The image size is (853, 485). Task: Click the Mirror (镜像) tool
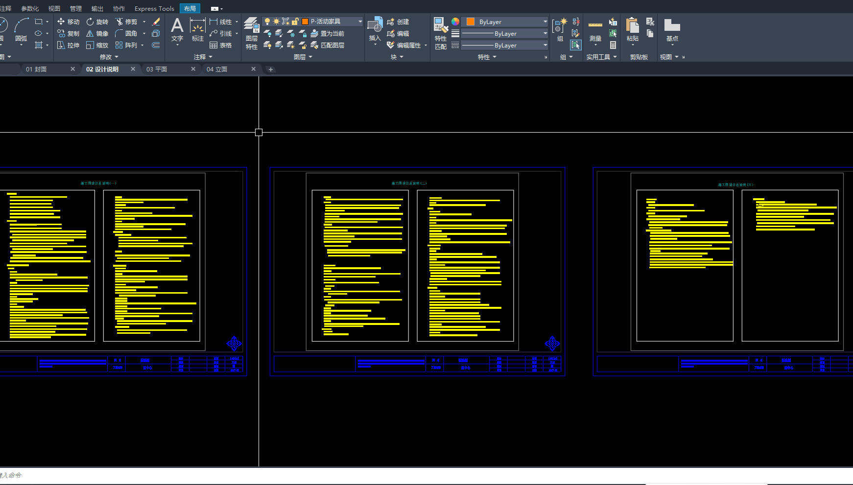coord(97,33)
